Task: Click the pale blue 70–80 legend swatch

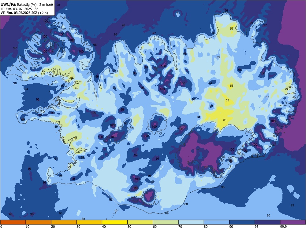Action: [x=191, y=222]
